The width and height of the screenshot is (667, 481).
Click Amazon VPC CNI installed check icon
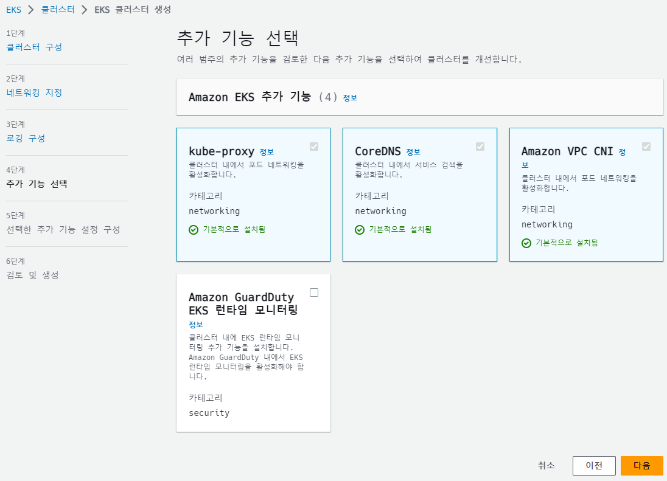(x=526, y=243)
